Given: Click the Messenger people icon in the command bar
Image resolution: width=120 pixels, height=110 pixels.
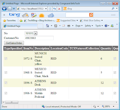Looking at the screenshot, I should 112,26.
